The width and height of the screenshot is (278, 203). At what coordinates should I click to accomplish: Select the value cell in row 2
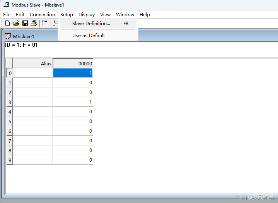point(73,92)
